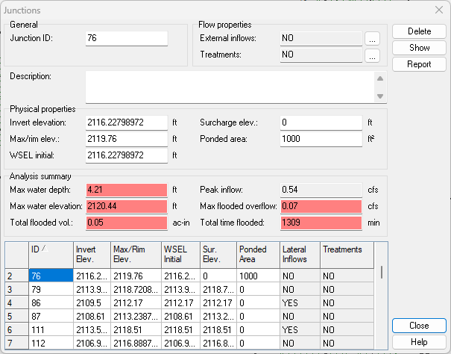Viewport: 451px width, 354px height.
Task: Select row header number 2
Action: coord(16,276)
